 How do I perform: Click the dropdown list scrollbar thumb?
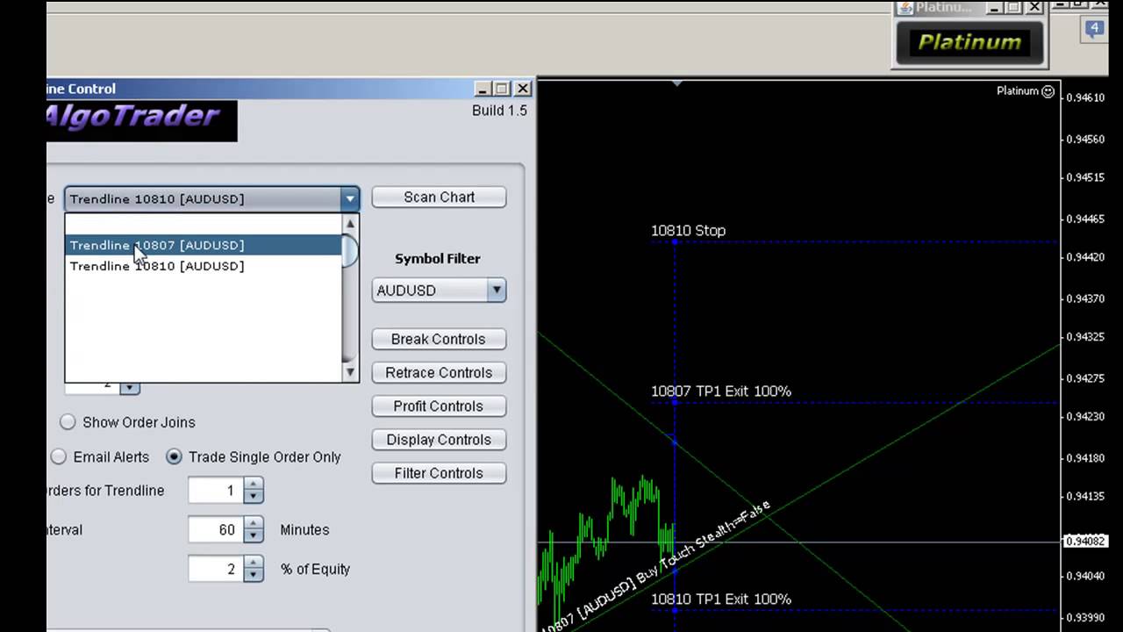pyautogui.click(x=350, y=250)
